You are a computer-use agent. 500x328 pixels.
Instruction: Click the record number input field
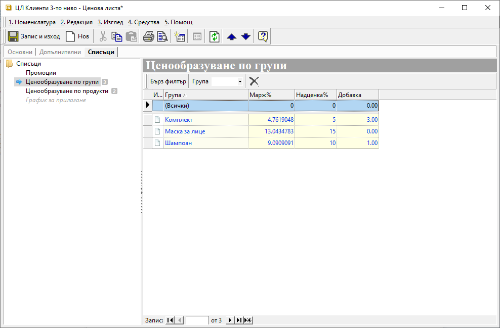coord(197,320)
